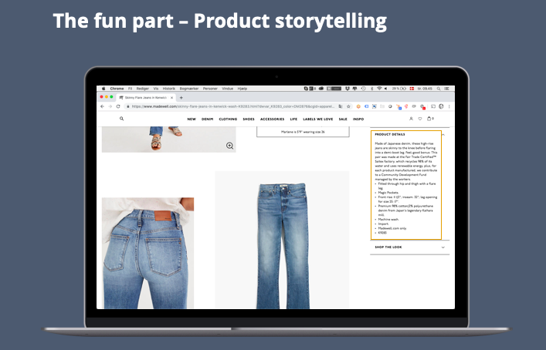Open the shopping bag icon

pyautogui.click(x=429, y=119)
